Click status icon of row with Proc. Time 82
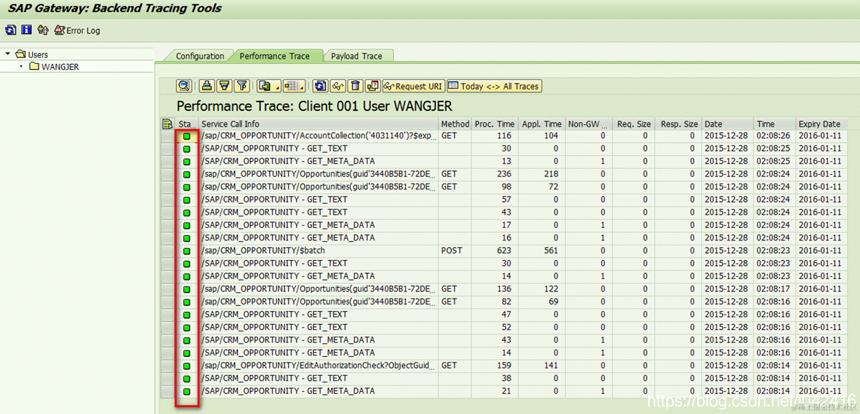Screen dimensions: 860x414 point(187,302)
